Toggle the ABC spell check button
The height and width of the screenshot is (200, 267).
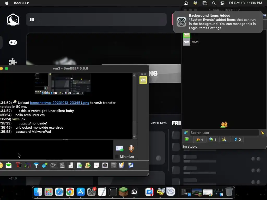click(x=53, y=165)
